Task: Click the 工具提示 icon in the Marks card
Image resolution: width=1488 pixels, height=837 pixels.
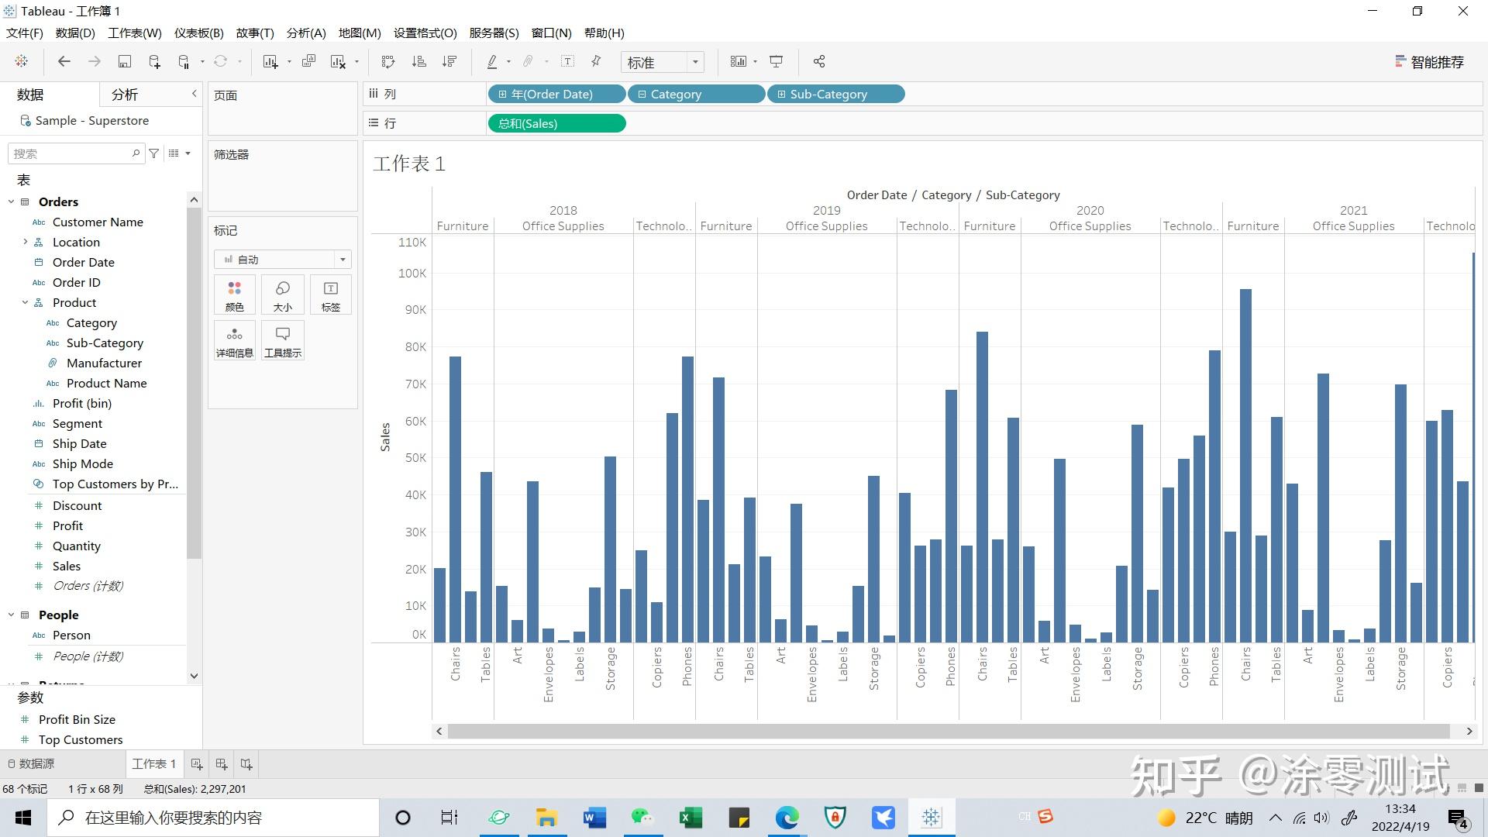Action: coord(282,340)
